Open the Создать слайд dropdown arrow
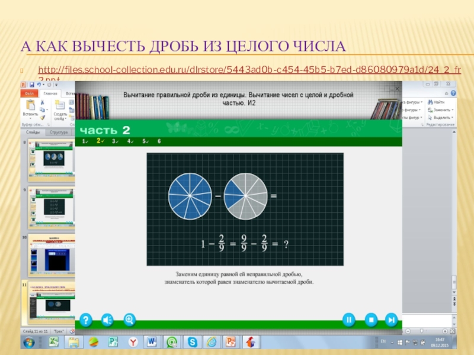 66,119
